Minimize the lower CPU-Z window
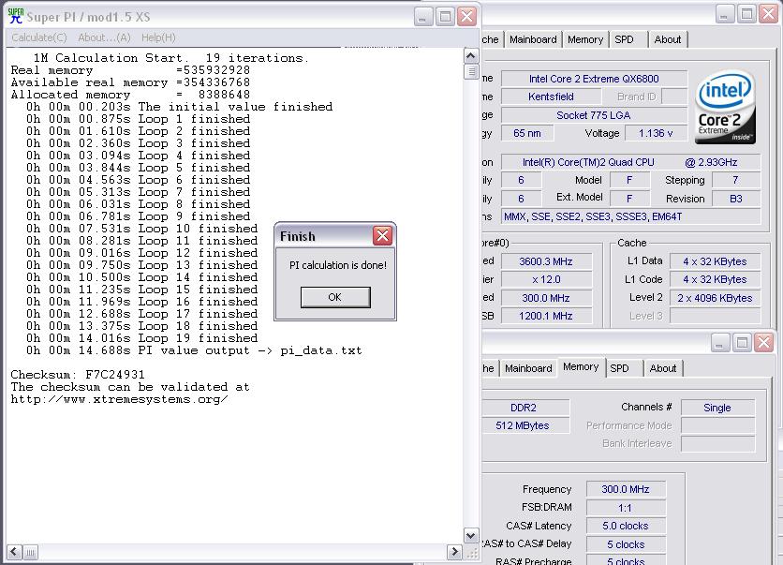Screen dimensions: 783x565 pyautogui.click(x=720, y=343)
